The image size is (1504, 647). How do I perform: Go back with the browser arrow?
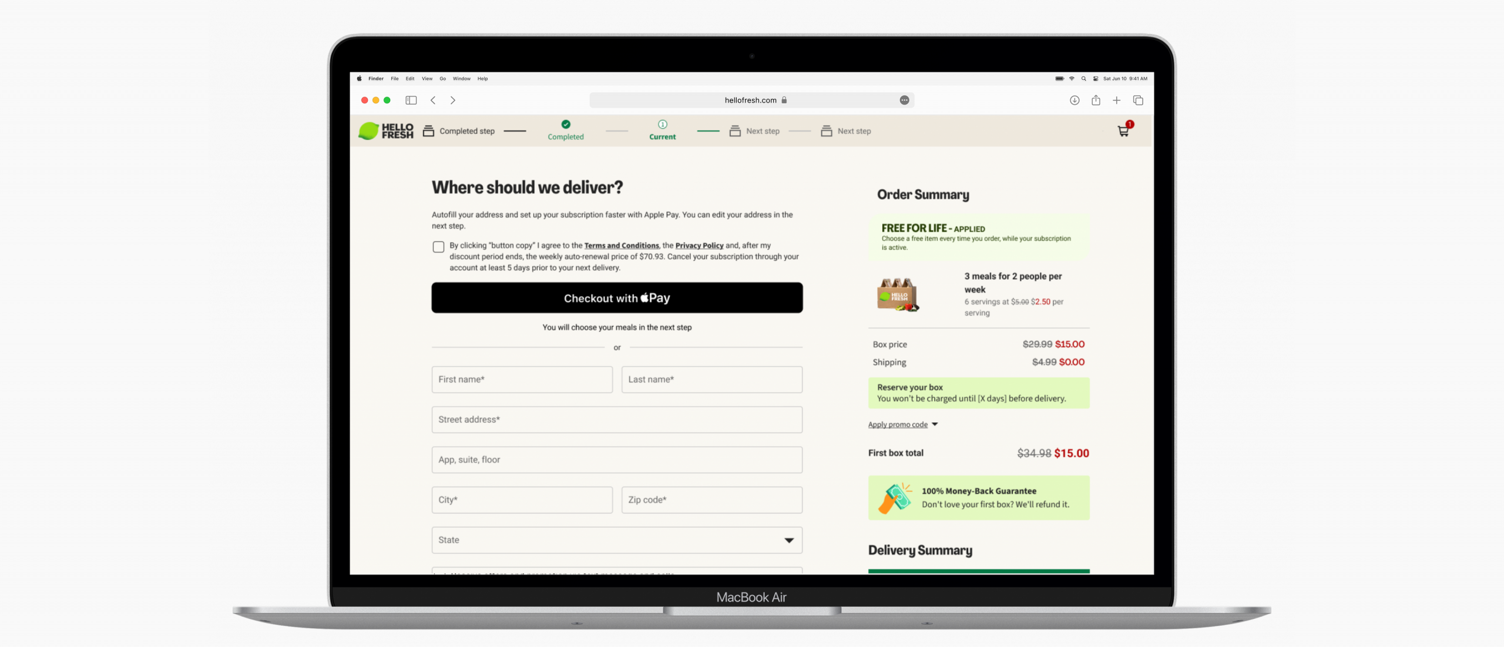433,100
